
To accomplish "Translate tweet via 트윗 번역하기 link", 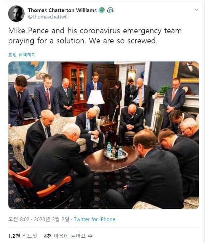I will (22, 55).
